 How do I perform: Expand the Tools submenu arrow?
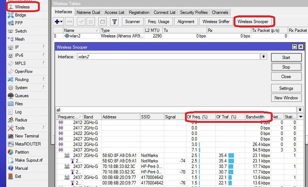click(44, 127)
